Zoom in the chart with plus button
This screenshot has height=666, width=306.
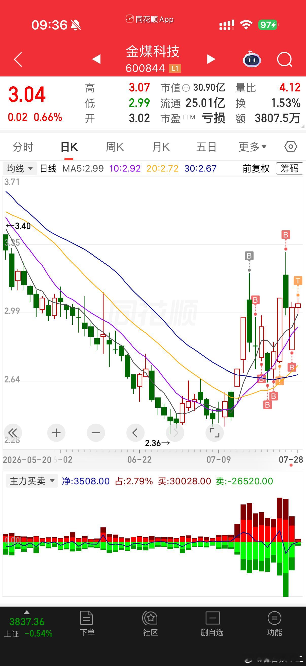pos(56,433)
